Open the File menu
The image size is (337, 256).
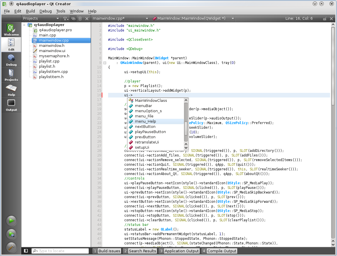click(x=7, y=11)
